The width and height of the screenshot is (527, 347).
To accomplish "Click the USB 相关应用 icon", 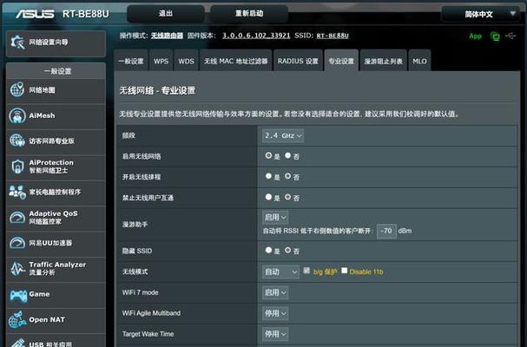I will pos(17,343).
